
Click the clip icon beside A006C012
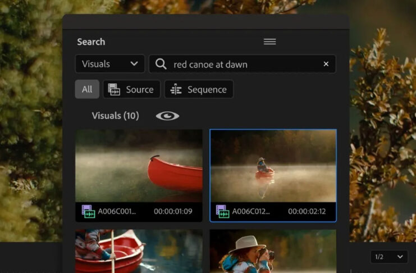pyautogui.click(x=222, y=211)
